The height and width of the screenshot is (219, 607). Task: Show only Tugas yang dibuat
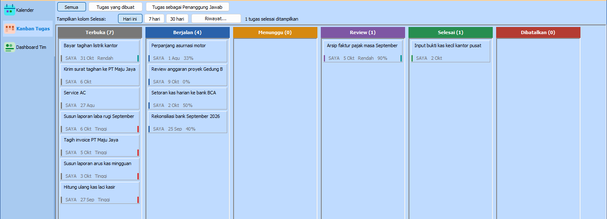click(115, 7)
